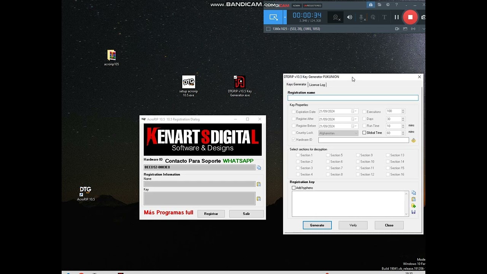487x274 pixels.
Task: Open Bandicam help question mark
Action: [x=396, y=5]
